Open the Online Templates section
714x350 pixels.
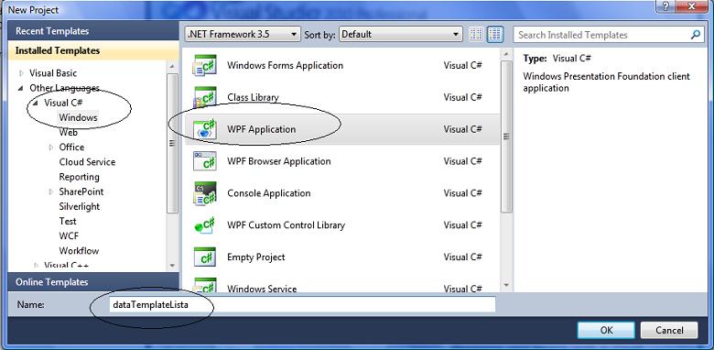pyautogui.click(x=93, y=282)
